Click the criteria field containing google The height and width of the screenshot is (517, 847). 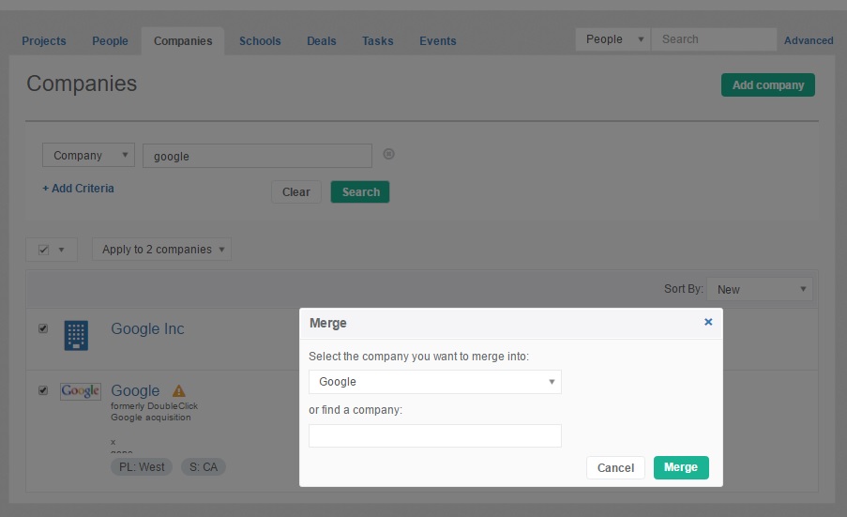(257, 156)
